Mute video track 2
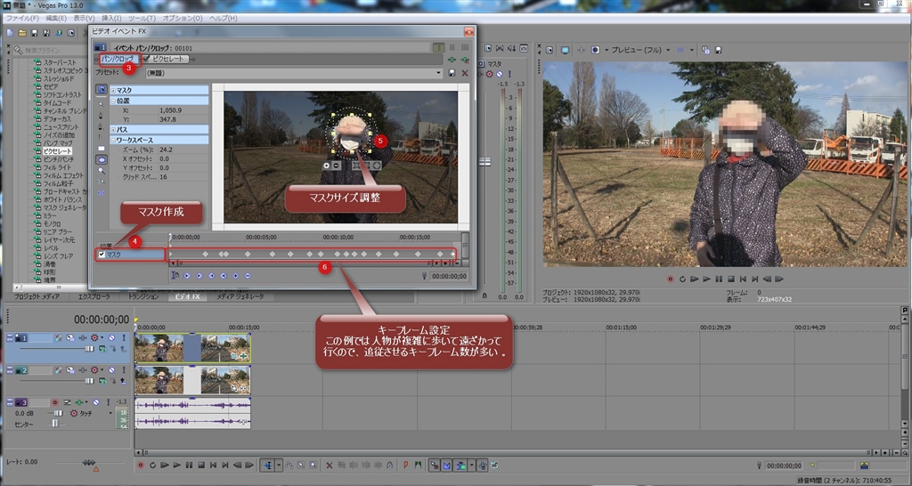The height and width of the screenshot is (486, 912). [x=111, y=370]
